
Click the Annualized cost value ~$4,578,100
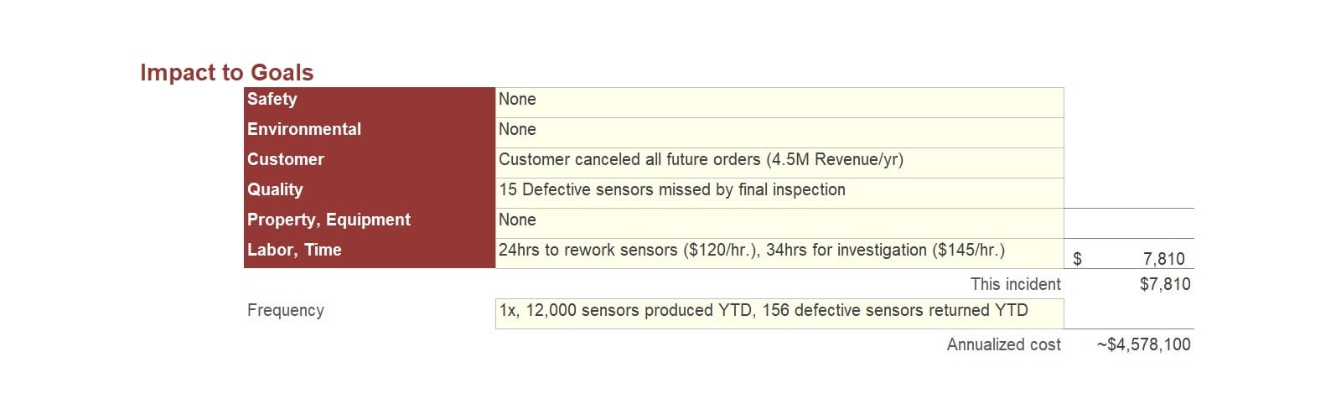(x=1143, y=344)
